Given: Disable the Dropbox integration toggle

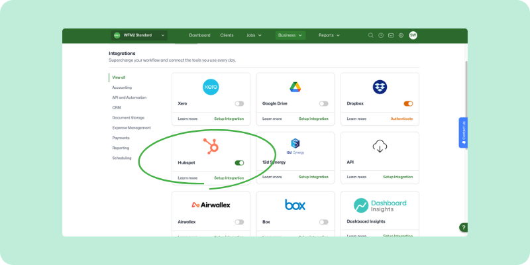Looking at the screenshot, I should pos(408,104).
